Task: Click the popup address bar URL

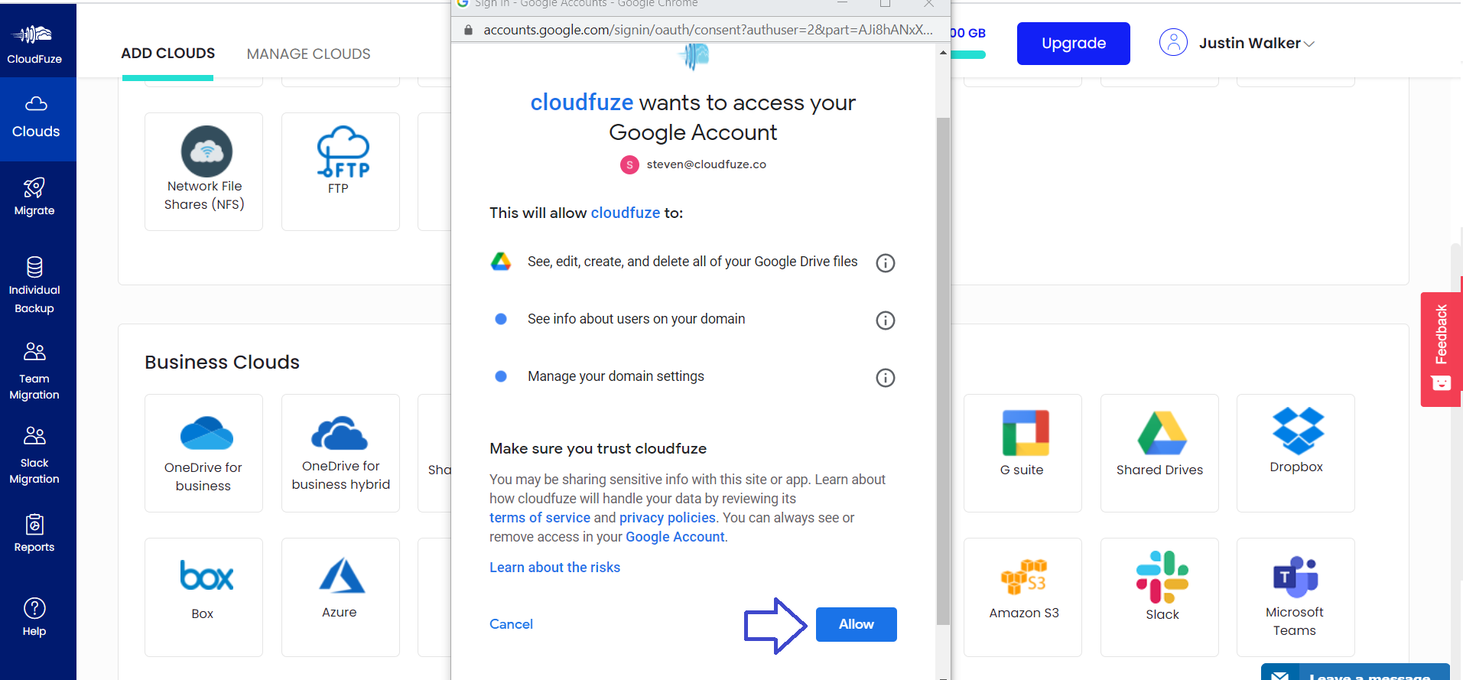Action: (707, 30)
